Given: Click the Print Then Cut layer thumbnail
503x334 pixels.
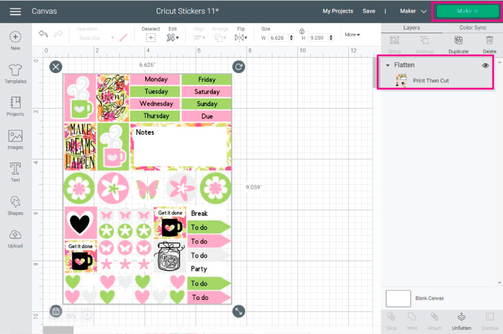Looking at the screenshot, I should 401,80.
